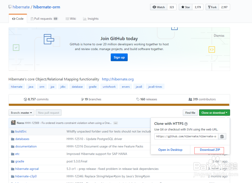Click the folder icon beside etc

coord(13,154)
